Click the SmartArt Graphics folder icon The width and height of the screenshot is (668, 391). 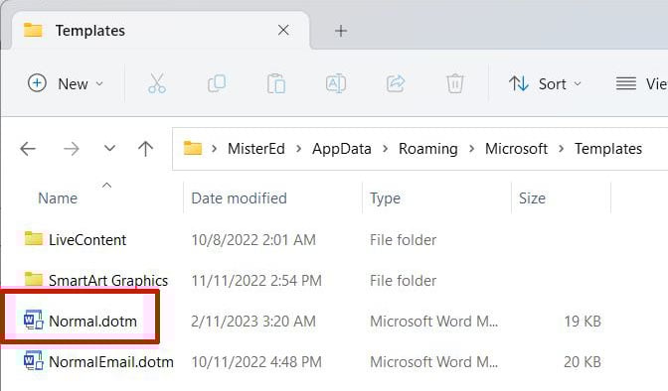[33, 279]
